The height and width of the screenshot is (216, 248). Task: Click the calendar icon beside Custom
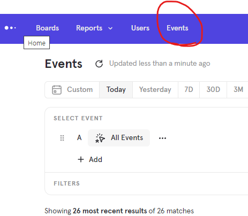(x=57, y=90)
